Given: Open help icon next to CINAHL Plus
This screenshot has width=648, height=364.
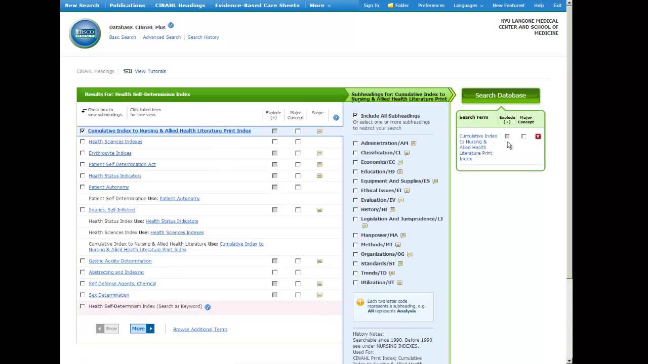Looking at the screenshot, I should coord(171,25).
